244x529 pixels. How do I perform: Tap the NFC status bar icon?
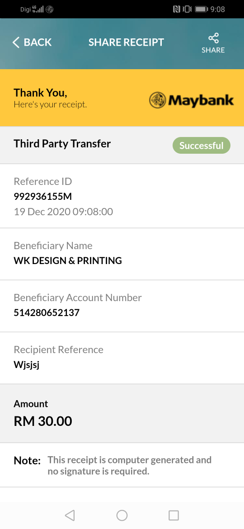[177, 9]
